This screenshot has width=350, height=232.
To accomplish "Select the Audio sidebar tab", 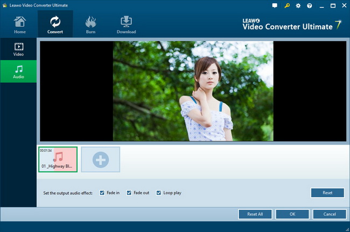I will [18, 71].
